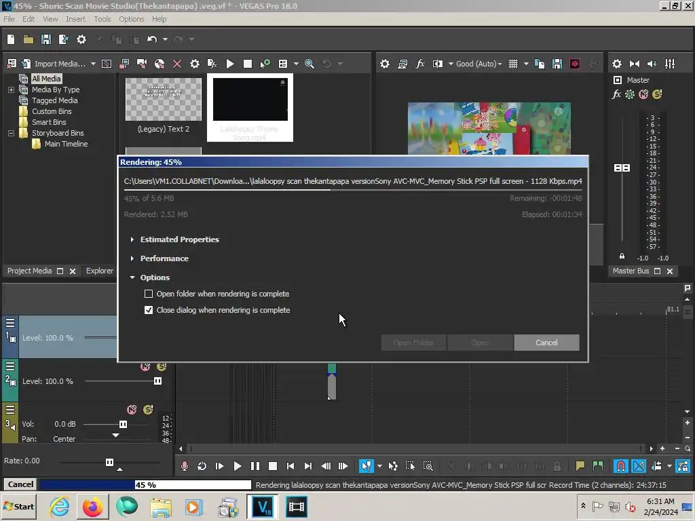Adjust track 2 Level slider
The width and height of the screenshot is (695, 521).
pyautogui.click(x=157, y=381)
